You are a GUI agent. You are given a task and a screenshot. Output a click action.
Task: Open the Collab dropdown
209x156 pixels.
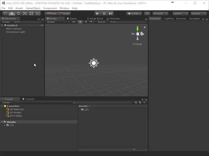pyautogui.click(x=134, y=14)
